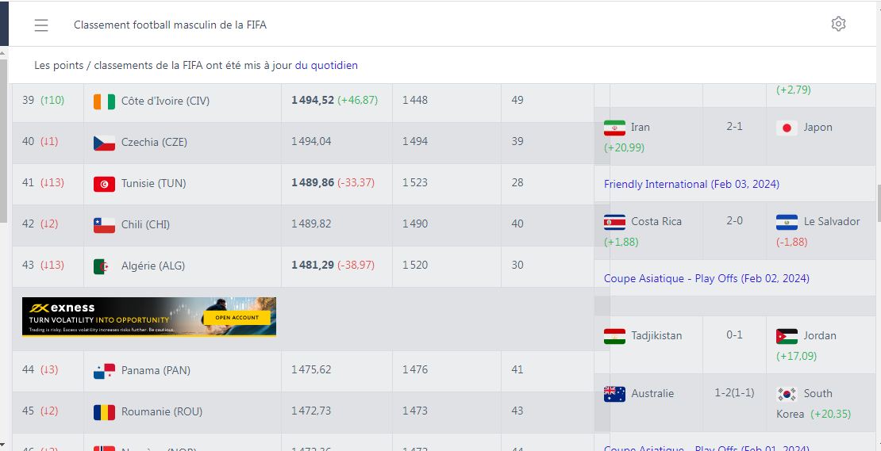Click the South Korea flag icon
The image size is (881, 451).
[x=787, y=394]
